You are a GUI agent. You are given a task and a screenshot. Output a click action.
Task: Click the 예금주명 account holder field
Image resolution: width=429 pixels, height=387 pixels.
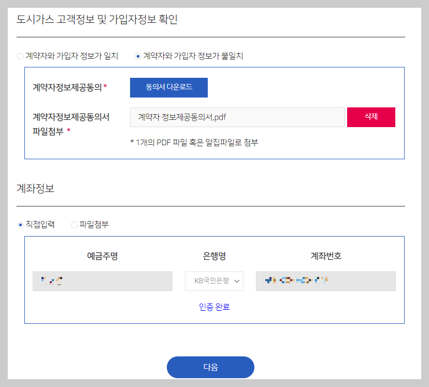102,281
